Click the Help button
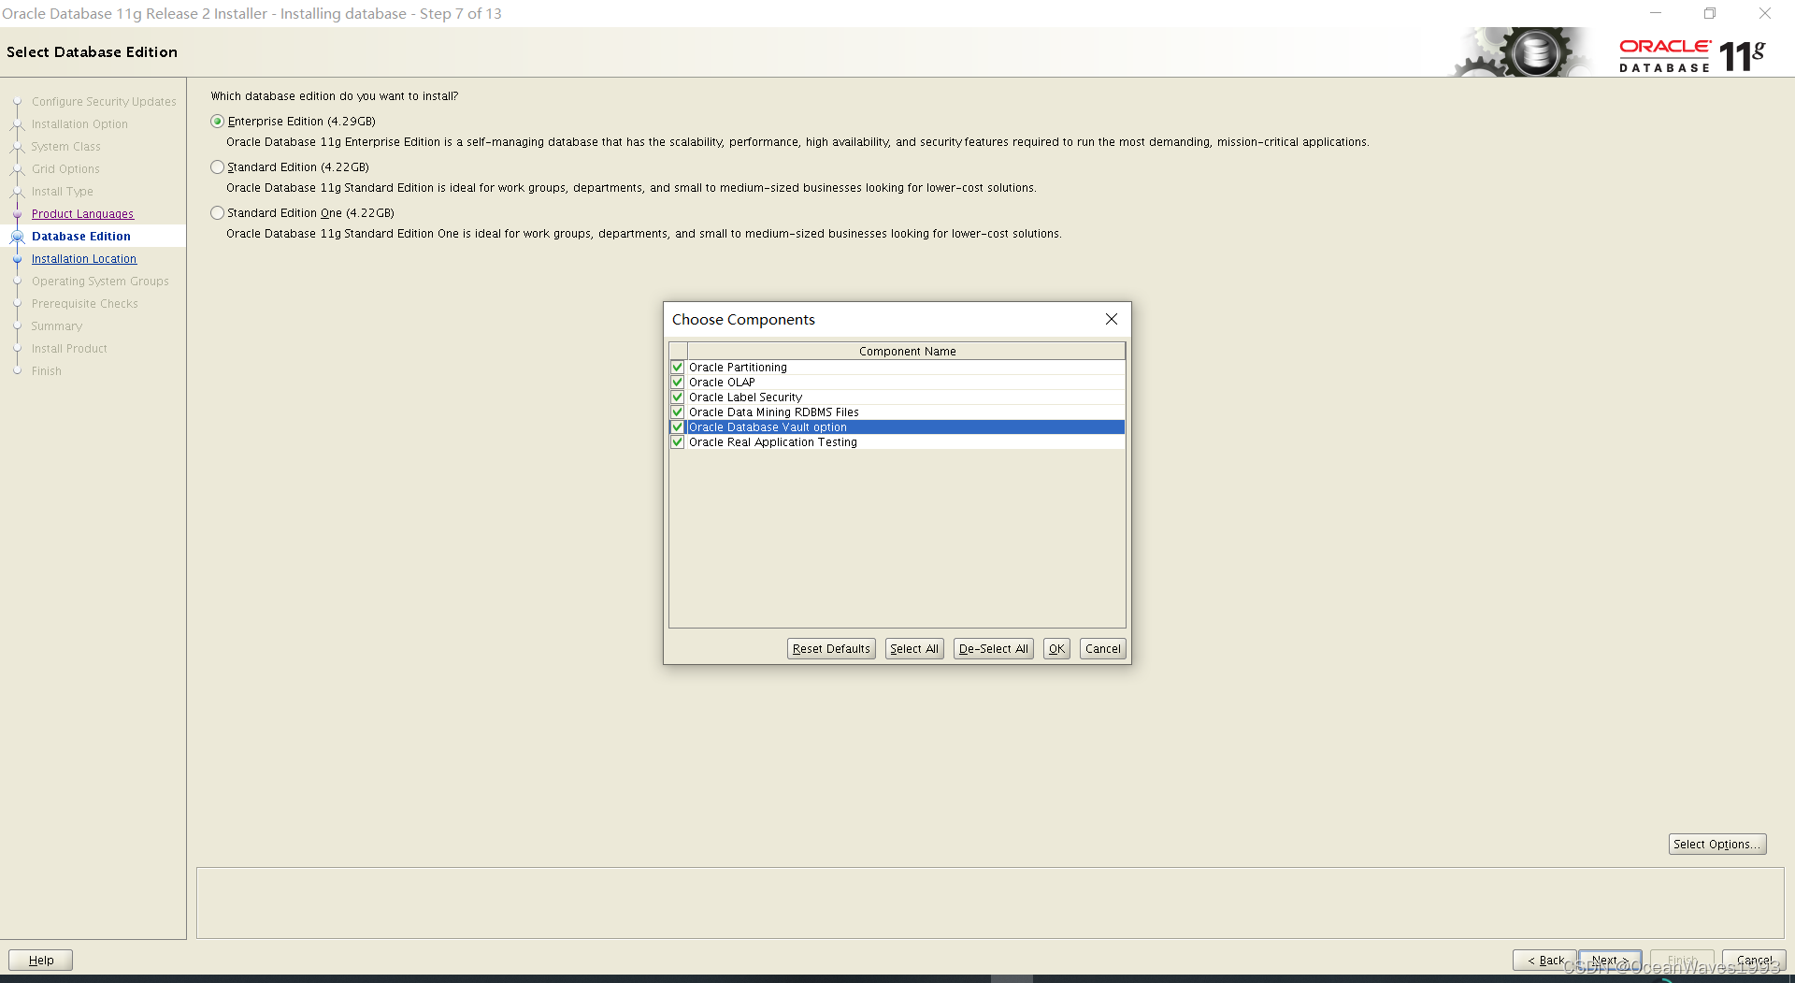The image size is (1795, 983). (x=41, y=961)
